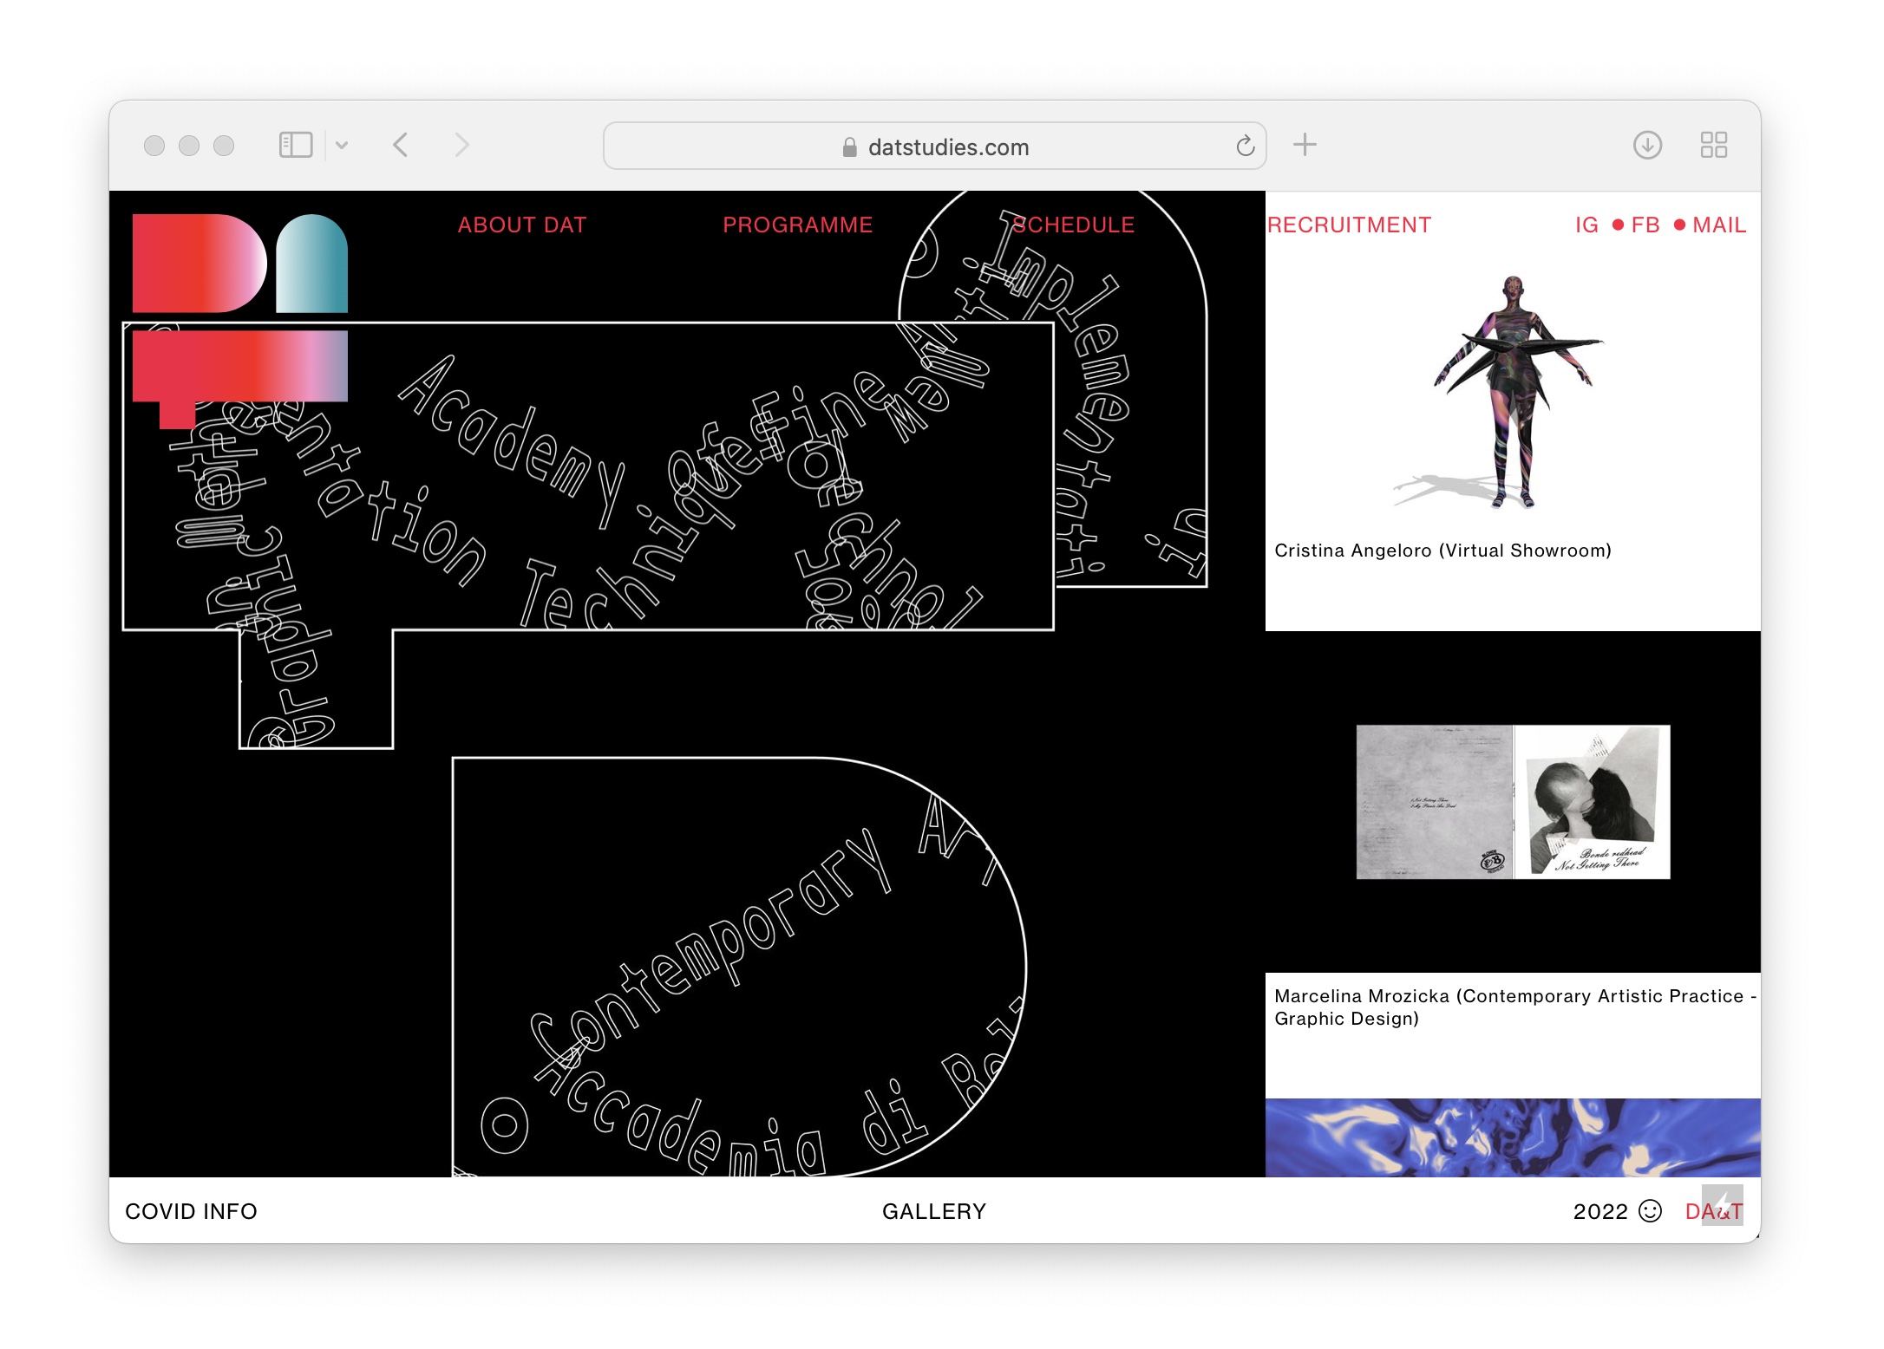Click the MAIL contact link

point(1718,225)
